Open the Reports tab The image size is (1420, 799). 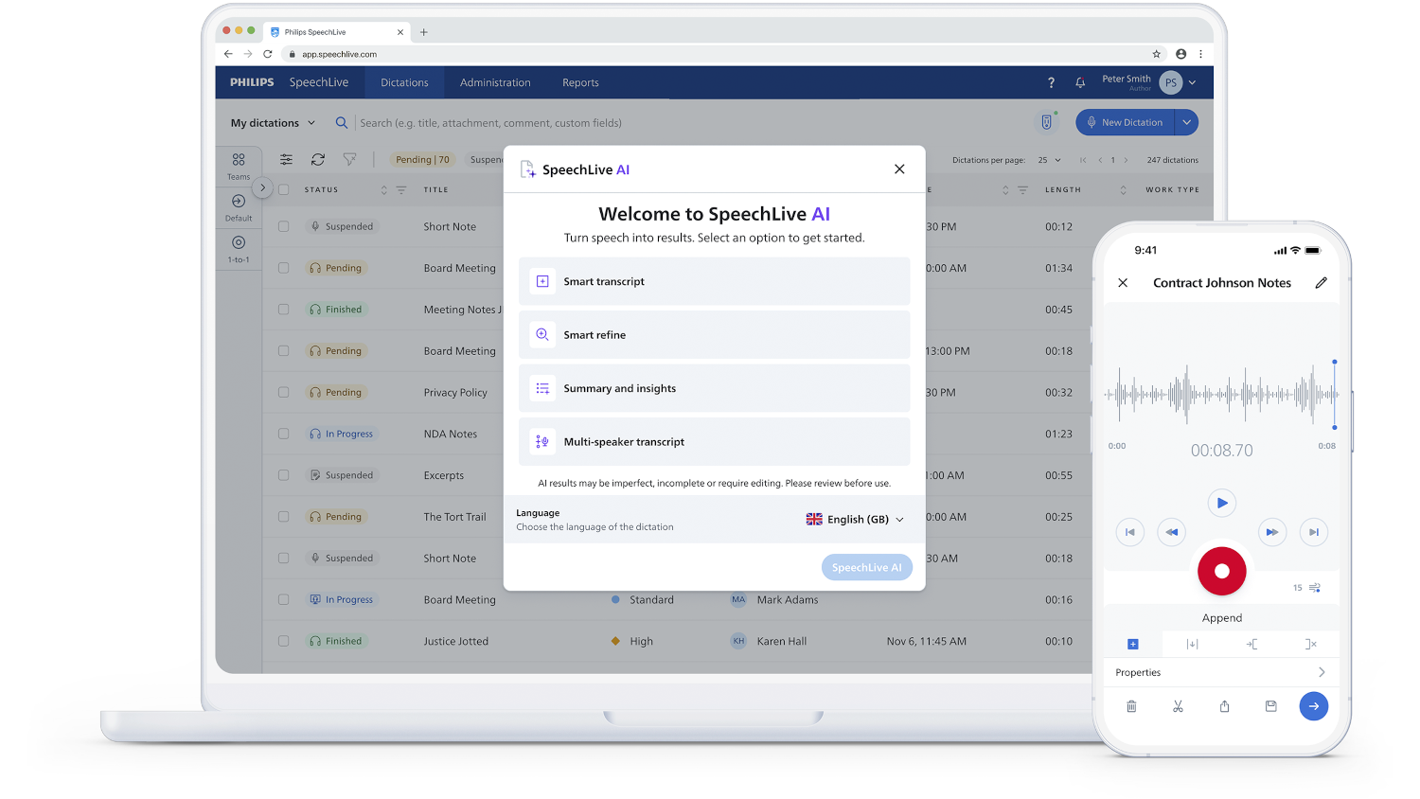[580, 83]
